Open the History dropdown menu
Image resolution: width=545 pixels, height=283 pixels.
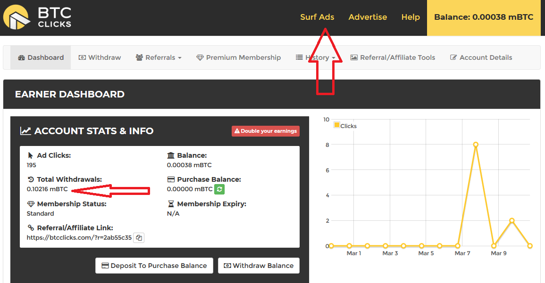point(316,57)
